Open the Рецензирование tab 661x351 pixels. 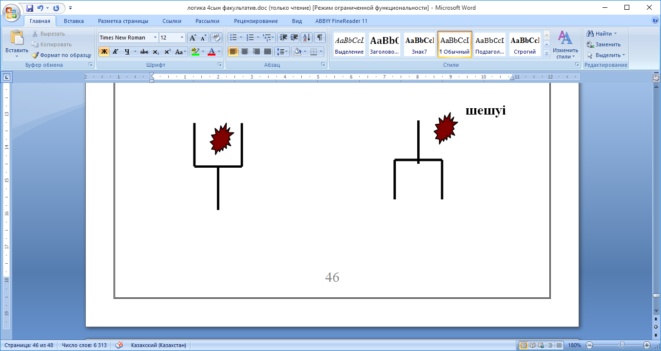coord(256,21)
